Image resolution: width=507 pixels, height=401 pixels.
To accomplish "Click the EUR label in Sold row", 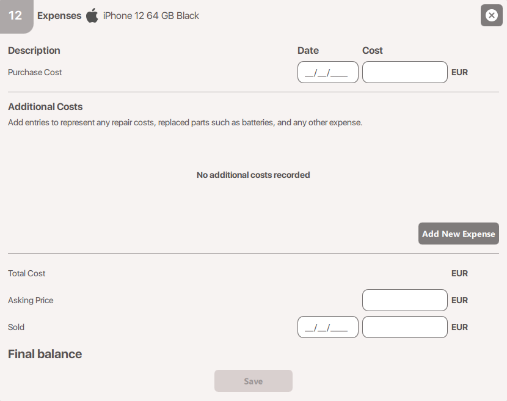I will coord(459,327).
